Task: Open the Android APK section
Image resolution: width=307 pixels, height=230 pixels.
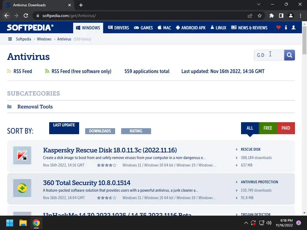Action: [x=191, y=28]
